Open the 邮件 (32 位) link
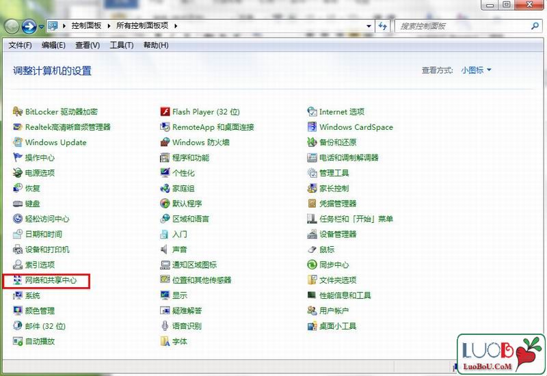Viewport: 547px width, 376px height. pyautogui.click(x=45, y=326)
